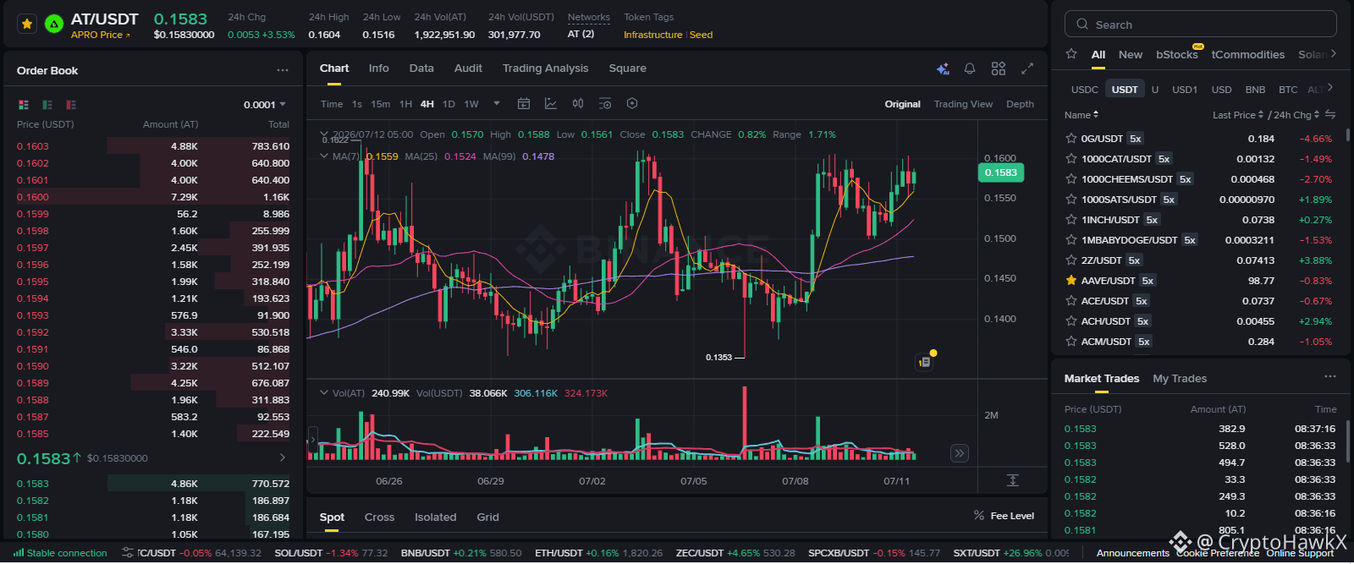Viewport: 1354px width, 564px height.
Task: Open the Audit tab
Action: pyautogui.click(x=468, y=68)
